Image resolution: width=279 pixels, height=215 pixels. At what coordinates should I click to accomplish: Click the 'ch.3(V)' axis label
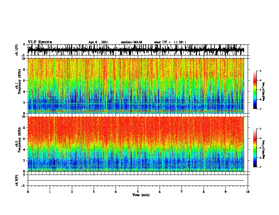tap(17, 180)
